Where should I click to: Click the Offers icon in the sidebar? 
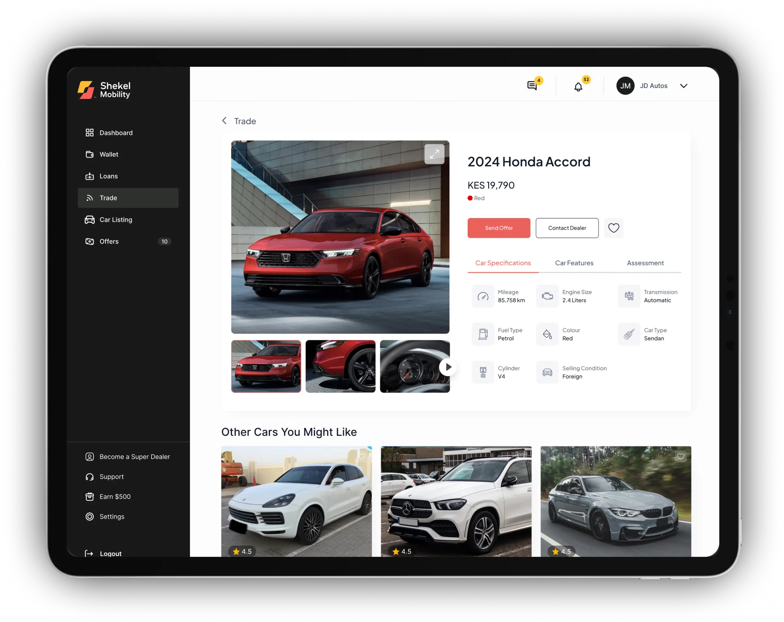point(89,241)
